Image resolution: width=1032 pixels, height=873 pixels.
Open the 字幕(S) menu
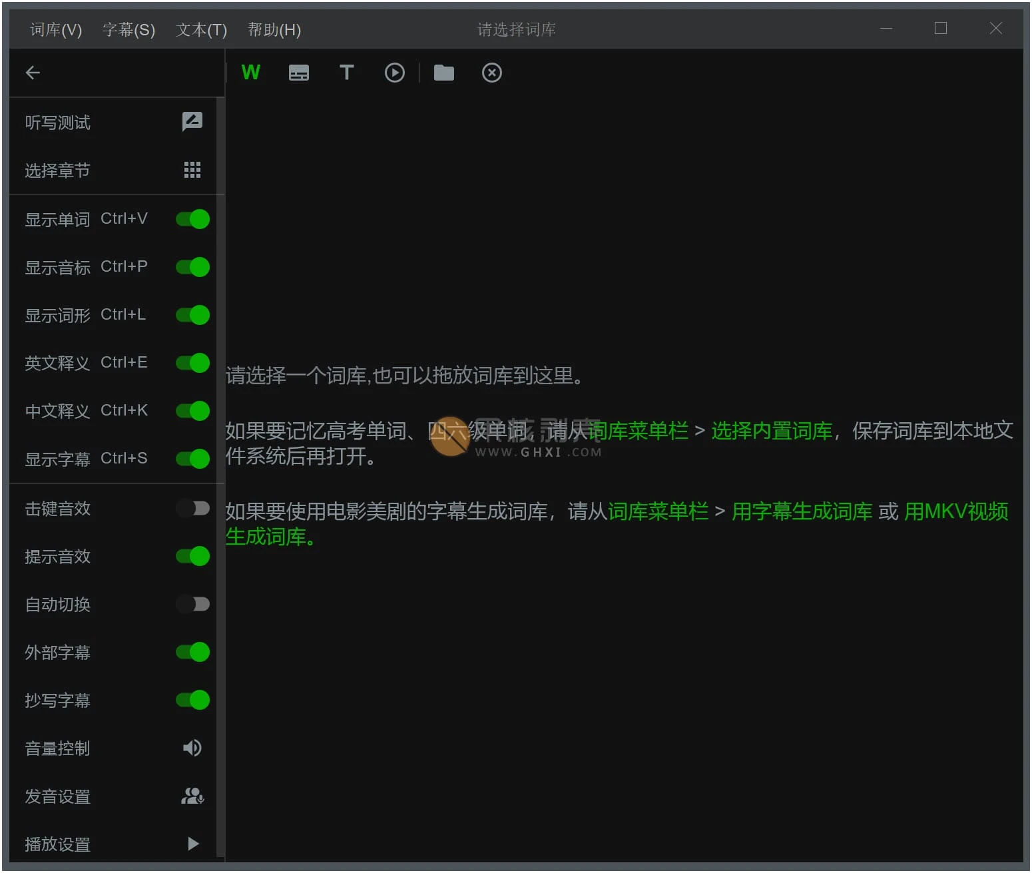[129, 30]
